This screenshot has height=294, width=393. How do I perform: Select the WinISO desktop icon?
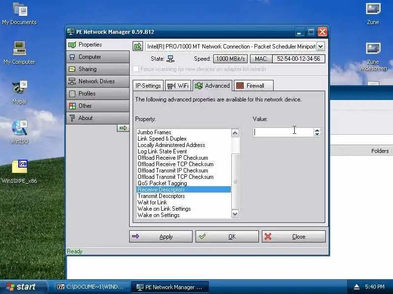tap(19, 132)
